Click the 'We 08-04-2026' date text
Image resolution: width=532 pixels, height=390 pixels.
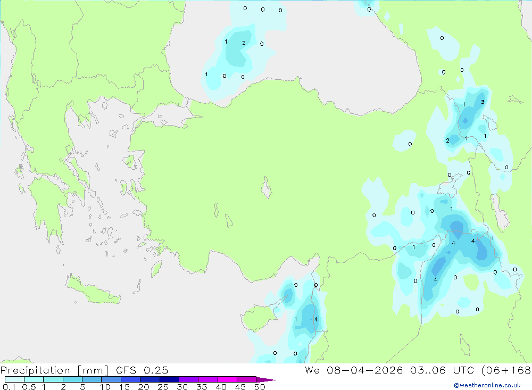pyautogui.click(x=354, y=370)
